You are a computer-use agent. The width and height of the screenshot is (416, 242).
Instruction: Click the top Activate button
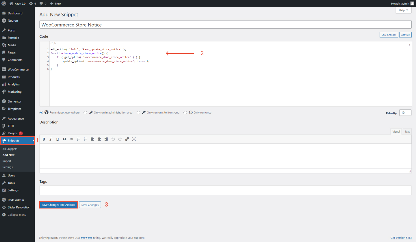(x=405, y=35)
